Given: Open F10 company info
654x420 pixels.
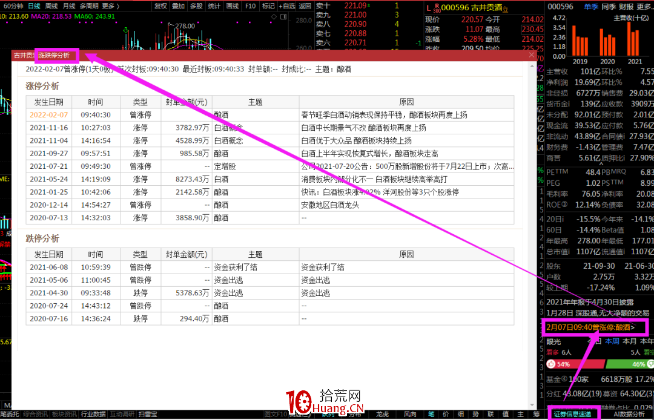Looking at the screenshot, I should click(250, 6).
